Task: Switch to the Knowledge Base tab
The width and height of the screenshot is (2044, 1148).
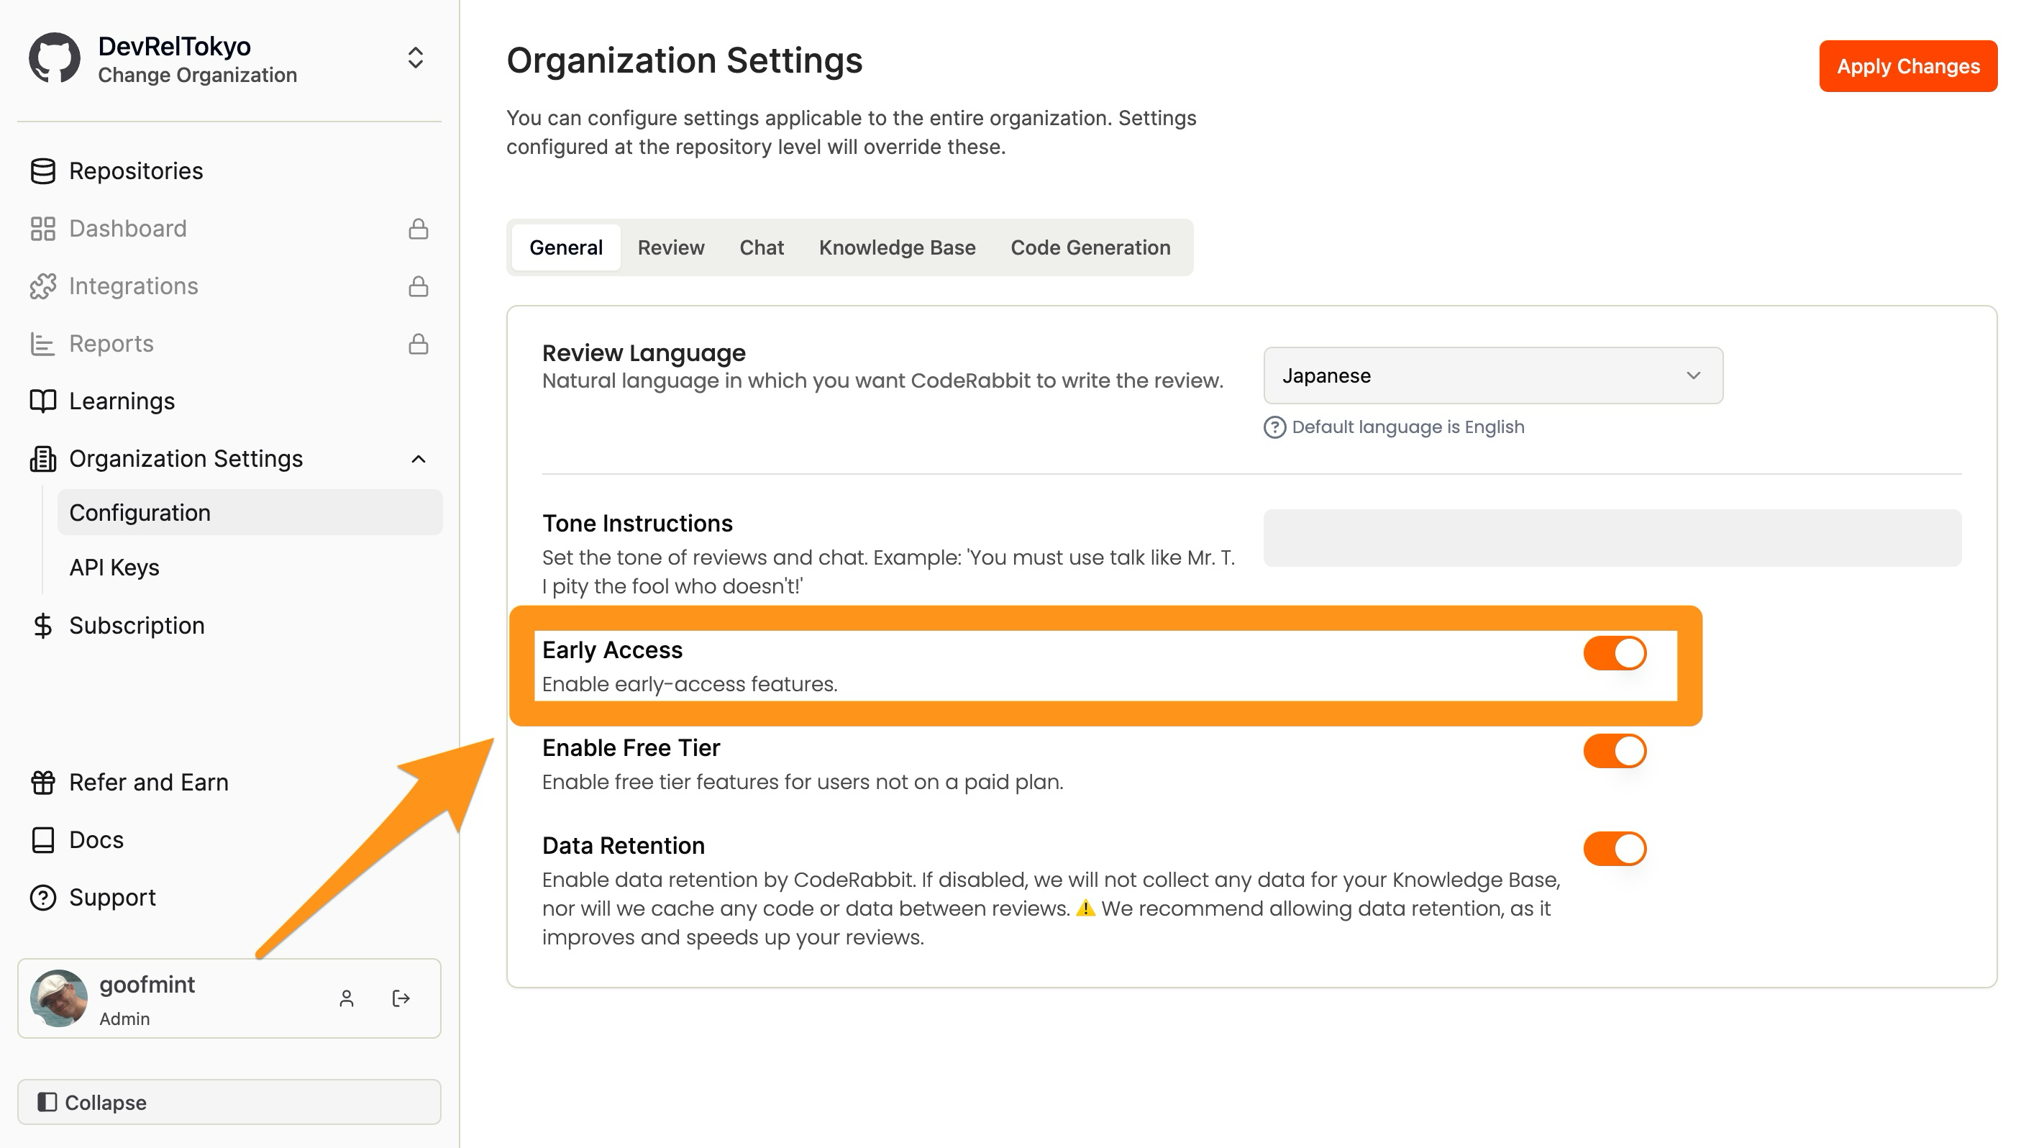Action: click(x=897, y=247)
